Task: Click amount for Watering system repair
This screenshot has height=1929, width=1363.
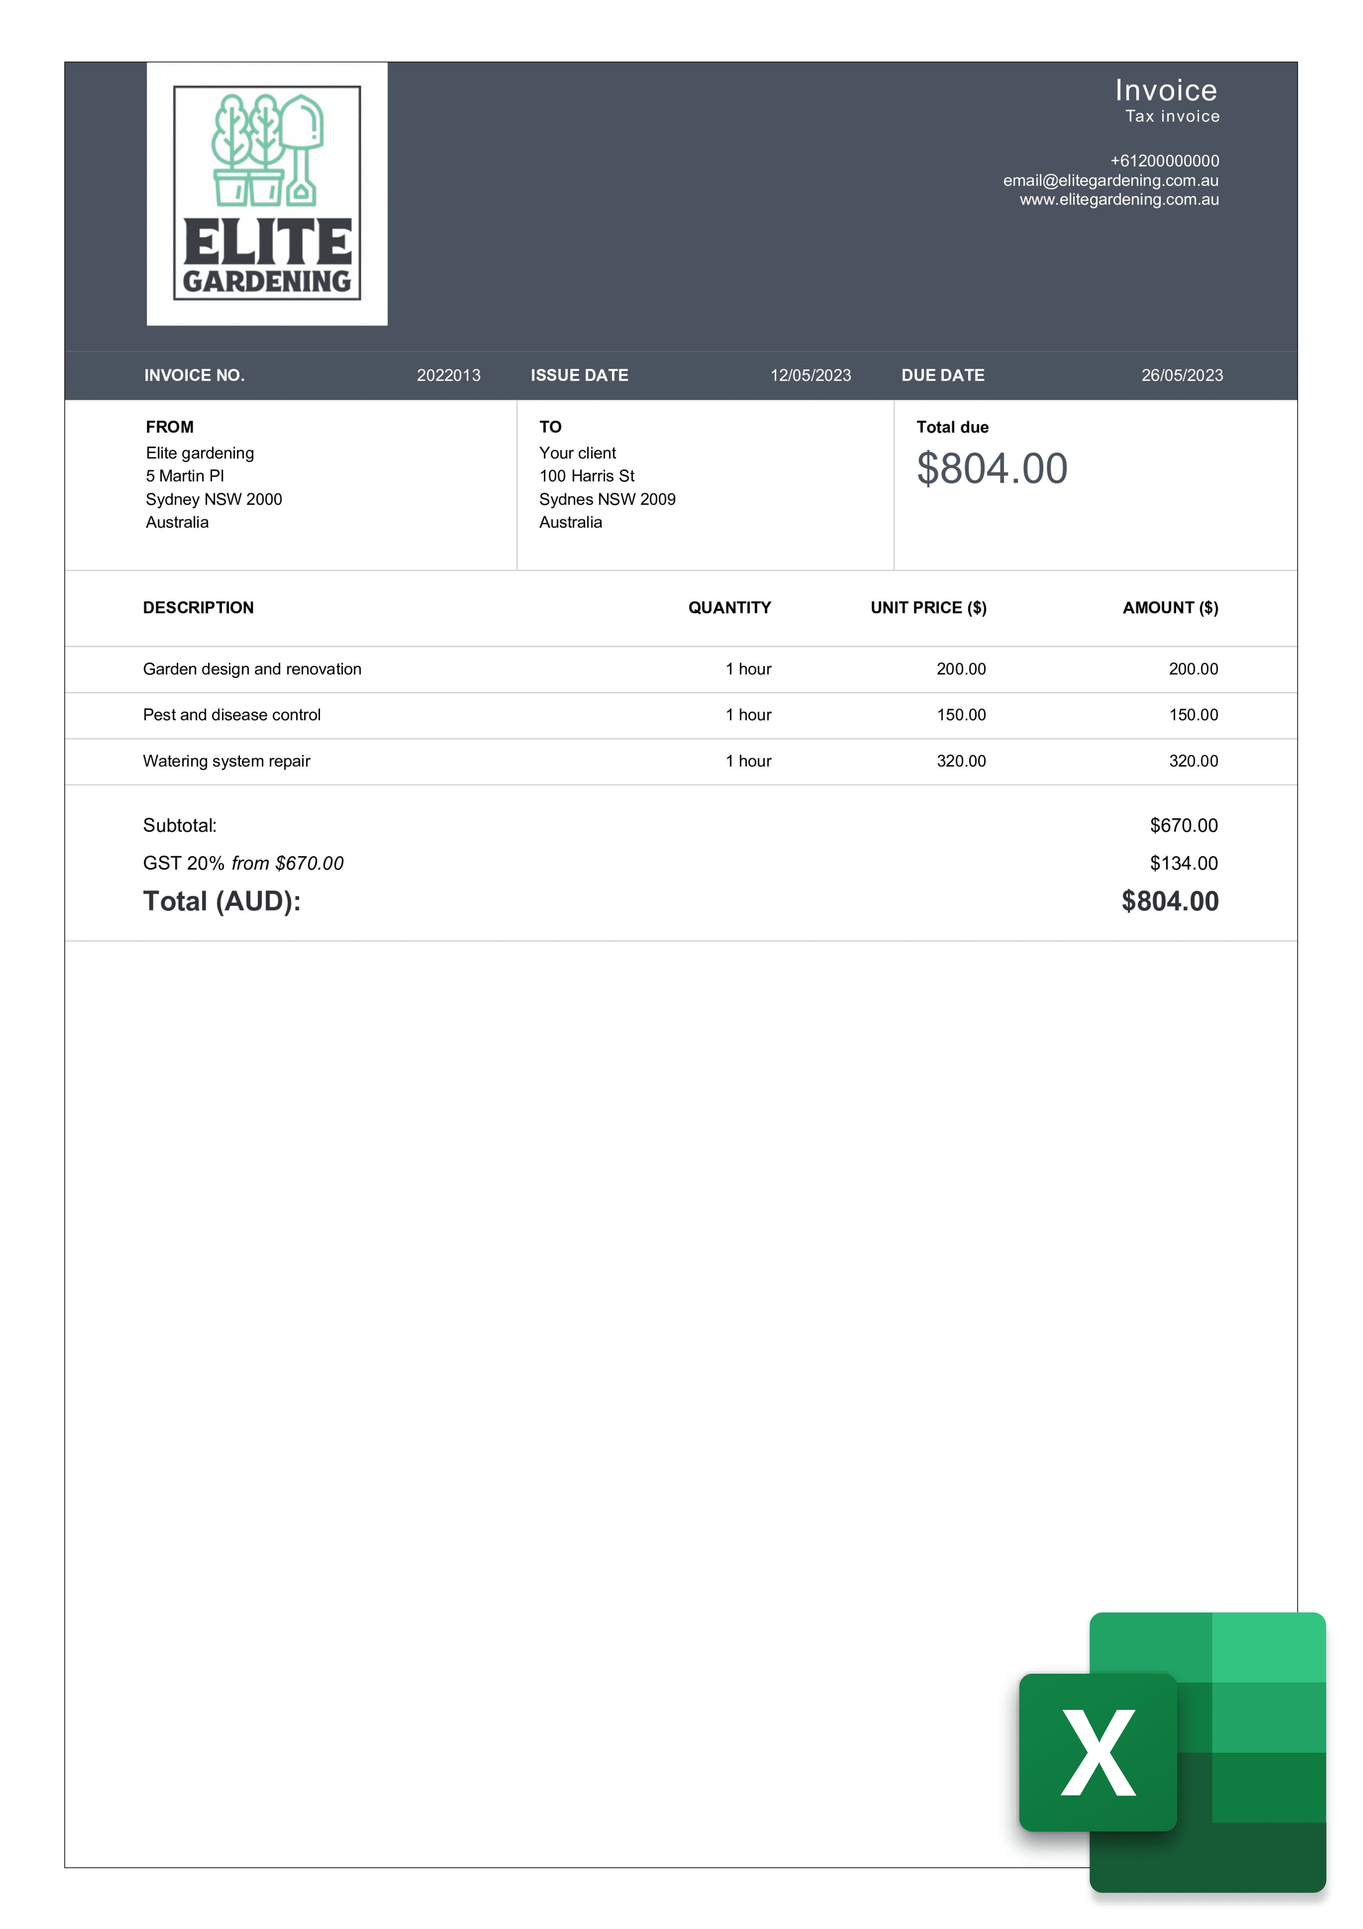Action: click(1193, 761)
